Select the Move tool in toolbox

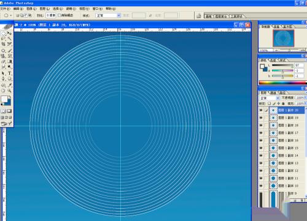pyautogui.click(x=9, y=33)
